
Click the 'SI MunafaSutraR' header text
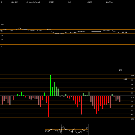point(33,2)
